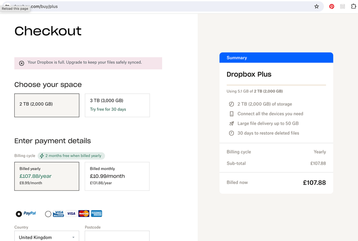This screenshot has height=241, width=358.
Task: Click the Enter payment details heading
Action: click(52, 141)
